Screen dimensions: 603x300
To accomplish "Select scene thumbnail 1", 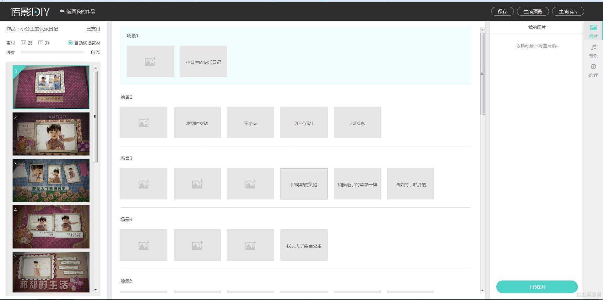I will [x=51, y=87].
